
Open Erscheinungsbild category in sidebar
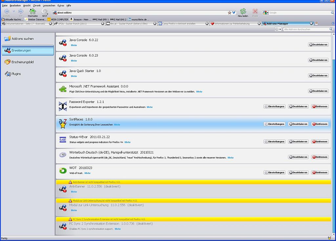tap(22, 62)
